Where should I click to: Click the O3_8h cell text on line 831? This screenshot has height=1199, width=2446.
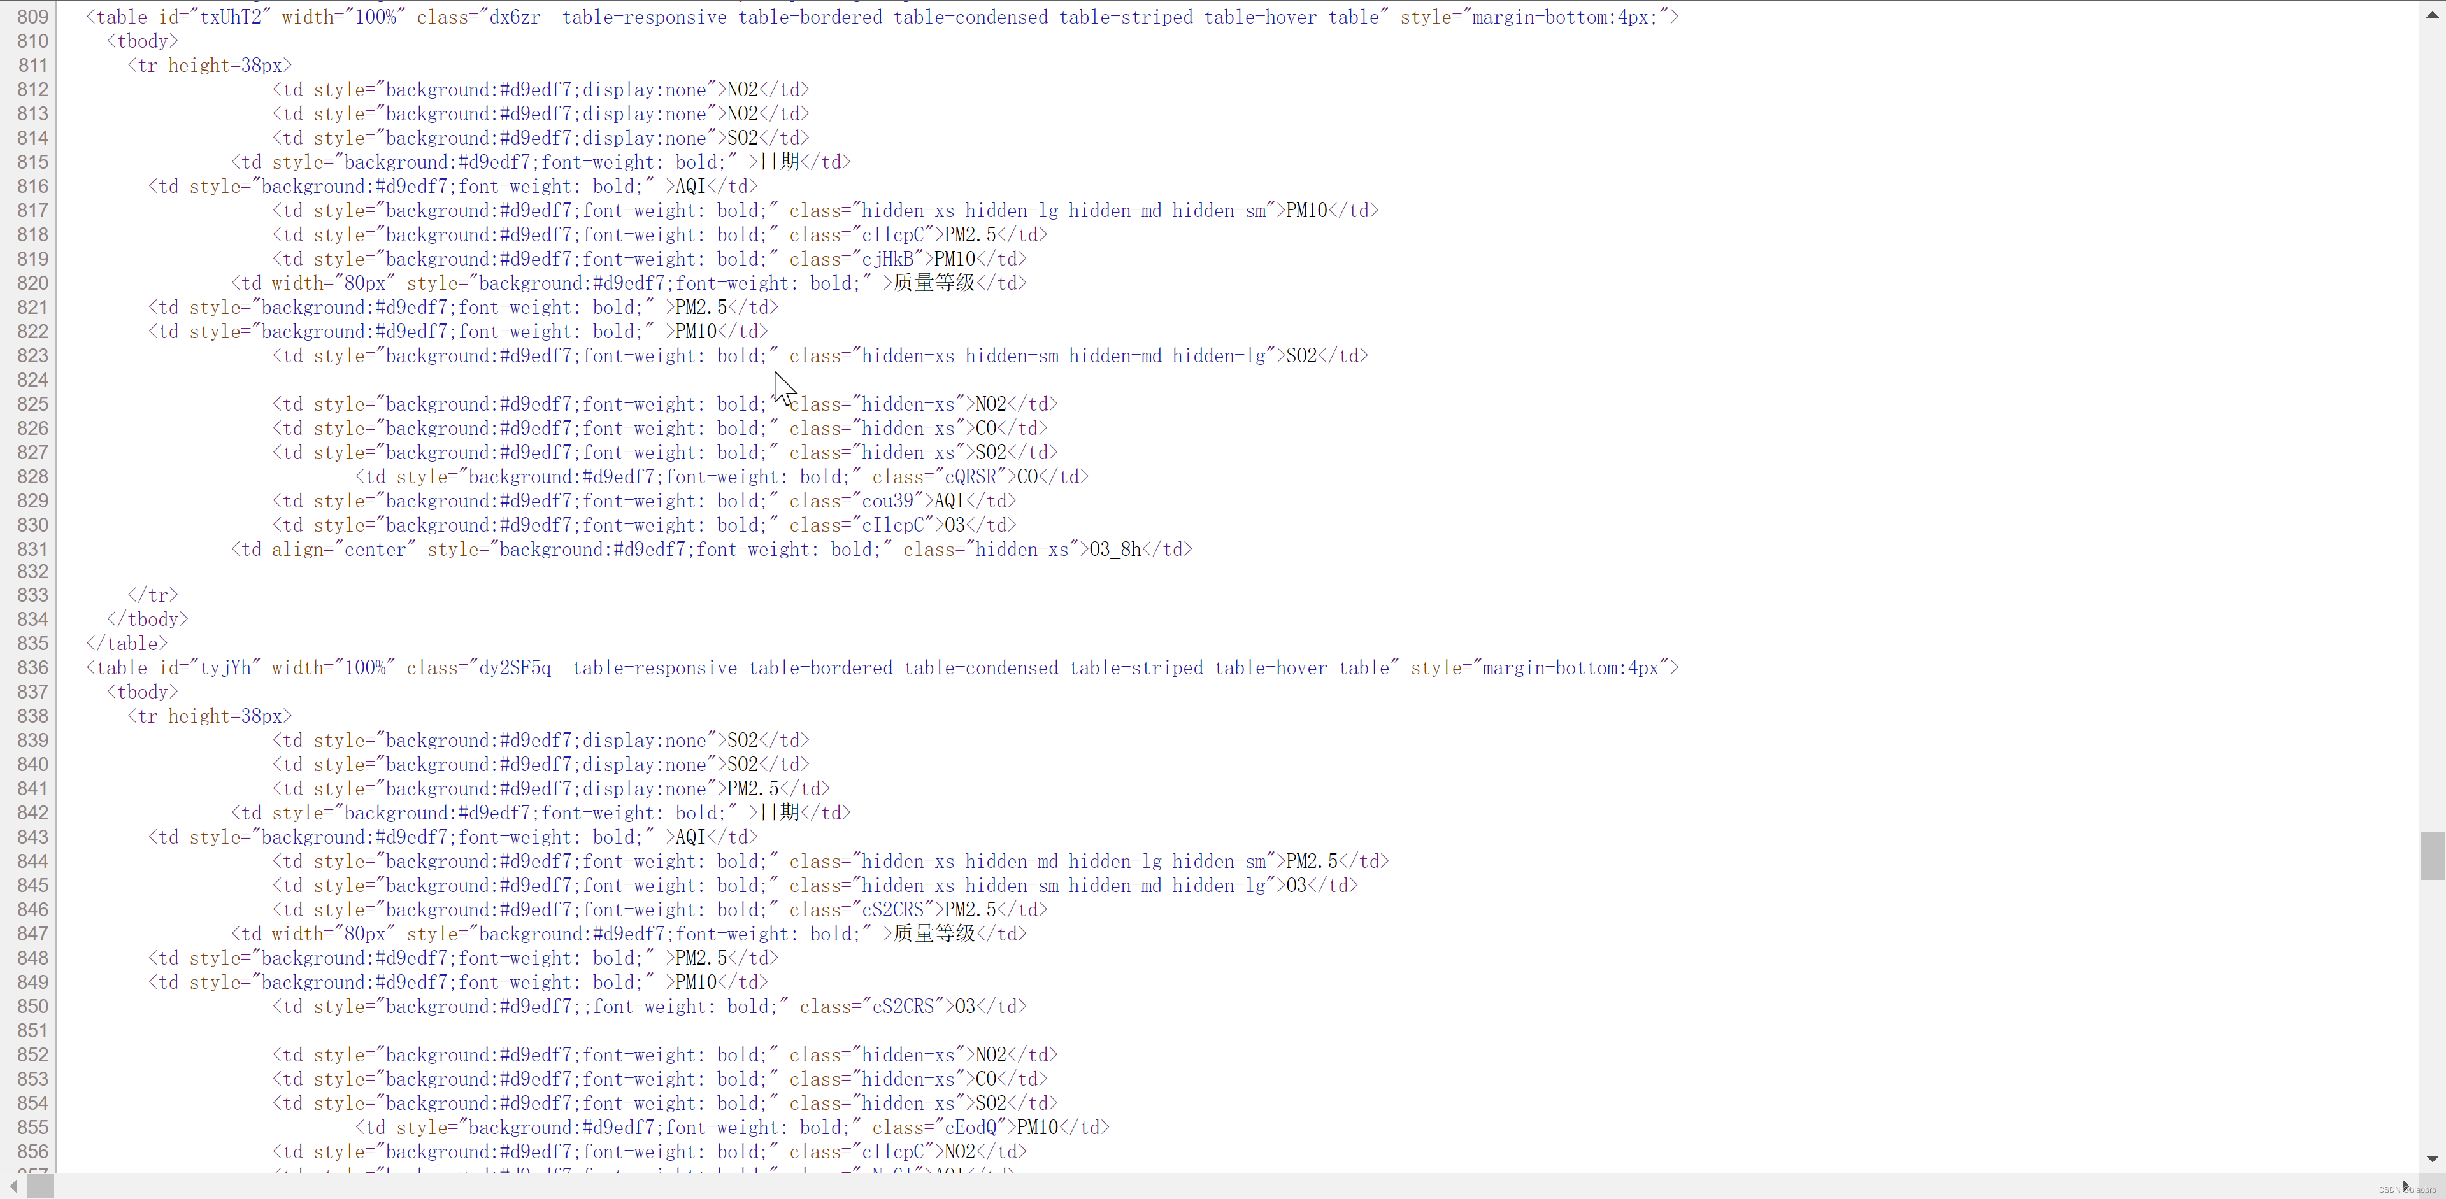(x=1115, y=550)
